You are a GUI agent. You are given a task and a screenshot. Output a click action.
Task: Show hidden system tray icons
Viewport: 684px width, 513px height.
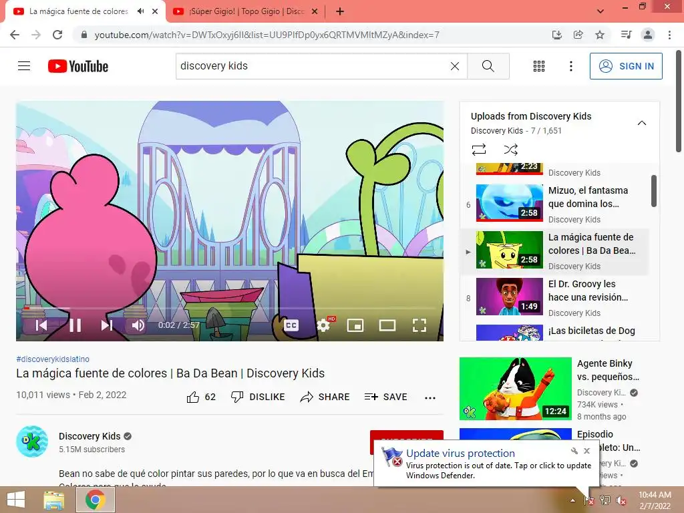coord(572,500)
